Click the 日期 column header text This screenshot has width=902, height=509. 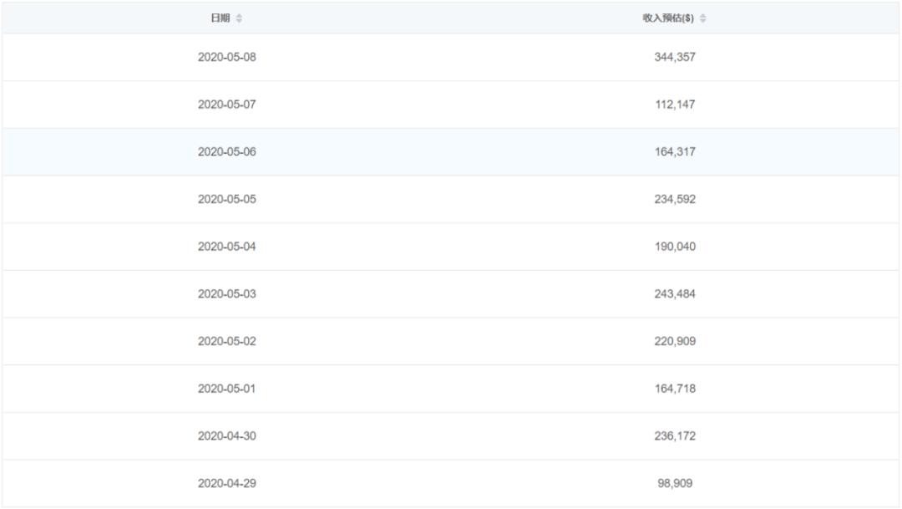220,18
